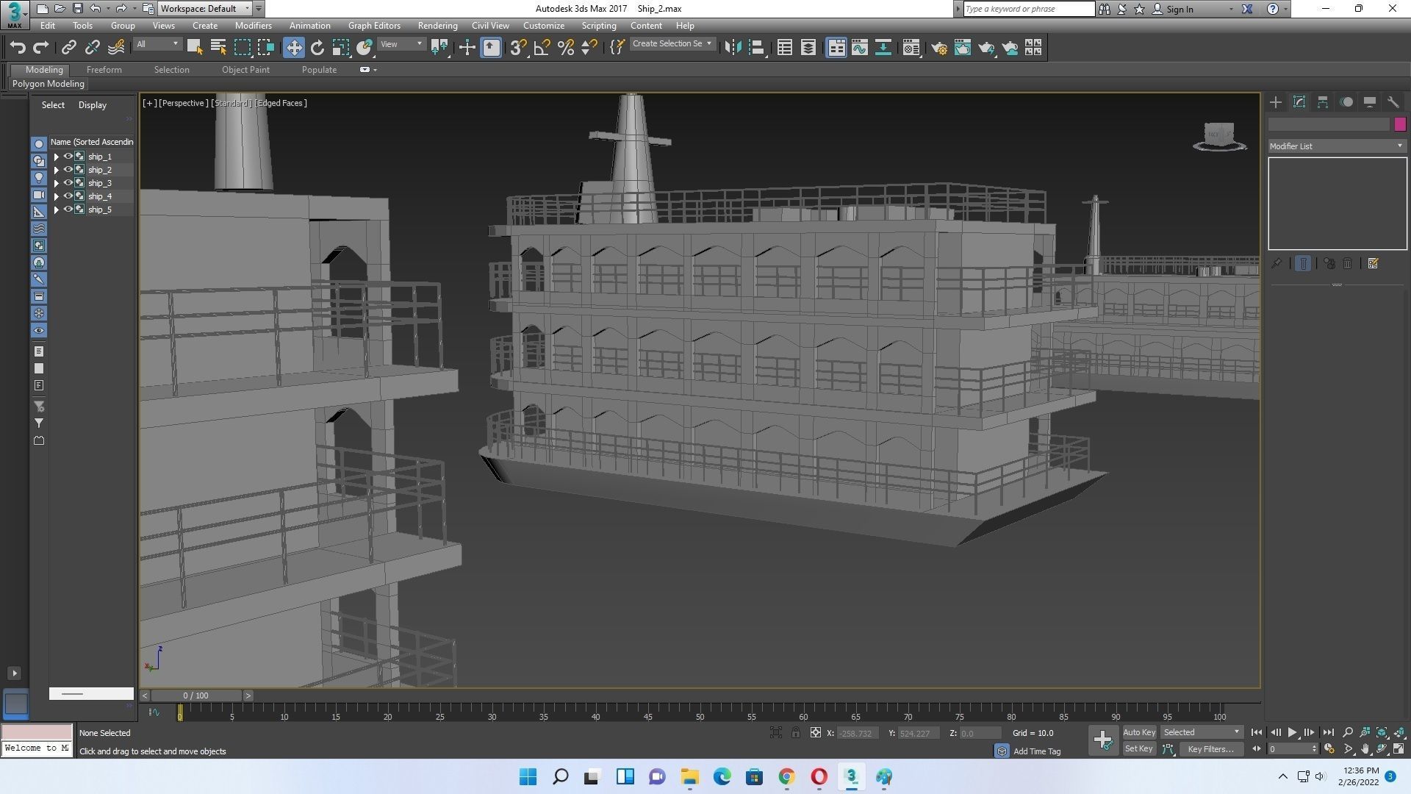Expand the ship_5 tree node

tap(56, 210)
